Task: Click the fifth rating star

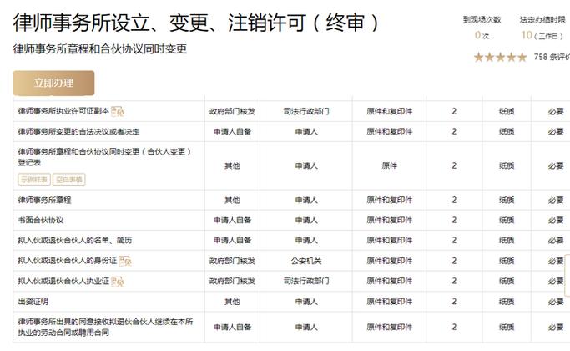Action: [x=522, y=57]
